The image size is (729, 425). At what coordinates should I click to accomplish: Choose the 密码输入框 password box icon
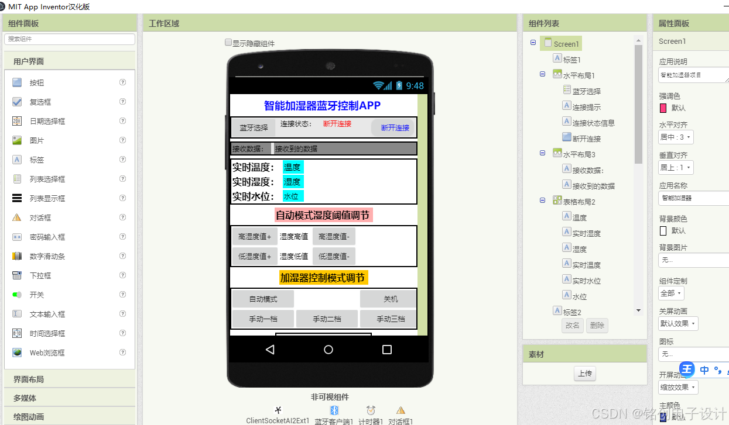point(17,237)
